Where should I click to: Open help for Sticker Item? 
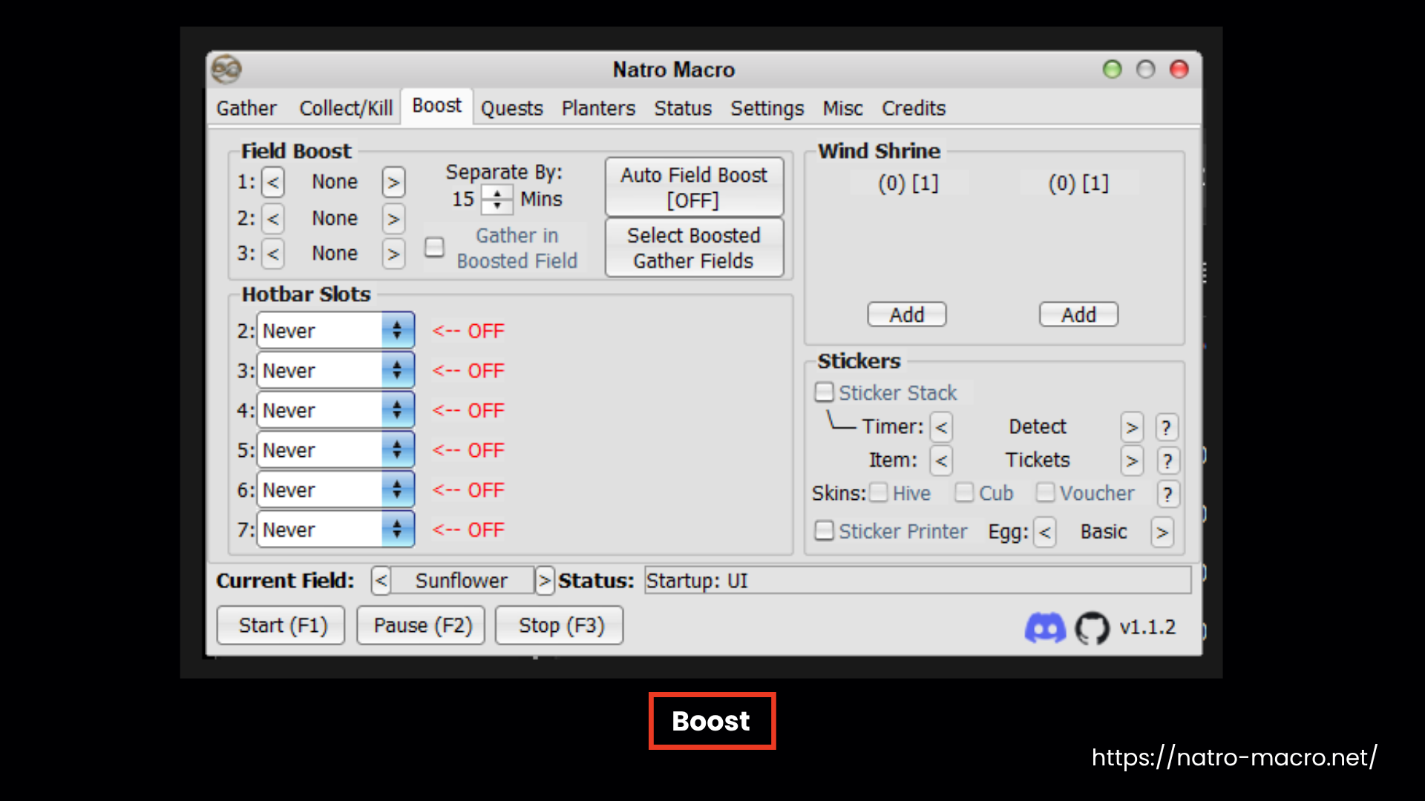coord(1167,461)
